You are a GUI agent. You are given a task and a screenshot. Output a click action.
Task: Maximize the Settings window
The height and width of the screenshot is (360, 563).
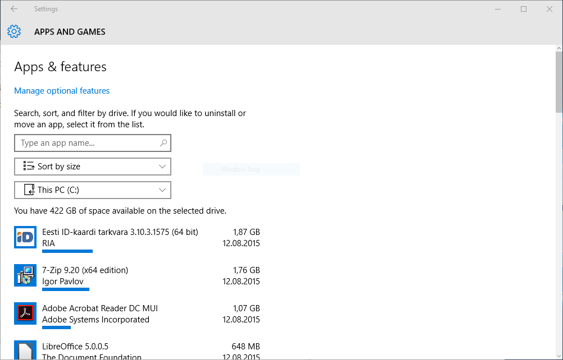[x=524, y=9]
